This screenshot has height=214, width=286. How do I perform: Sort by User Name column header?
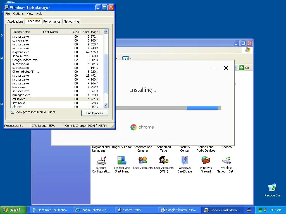55,32
